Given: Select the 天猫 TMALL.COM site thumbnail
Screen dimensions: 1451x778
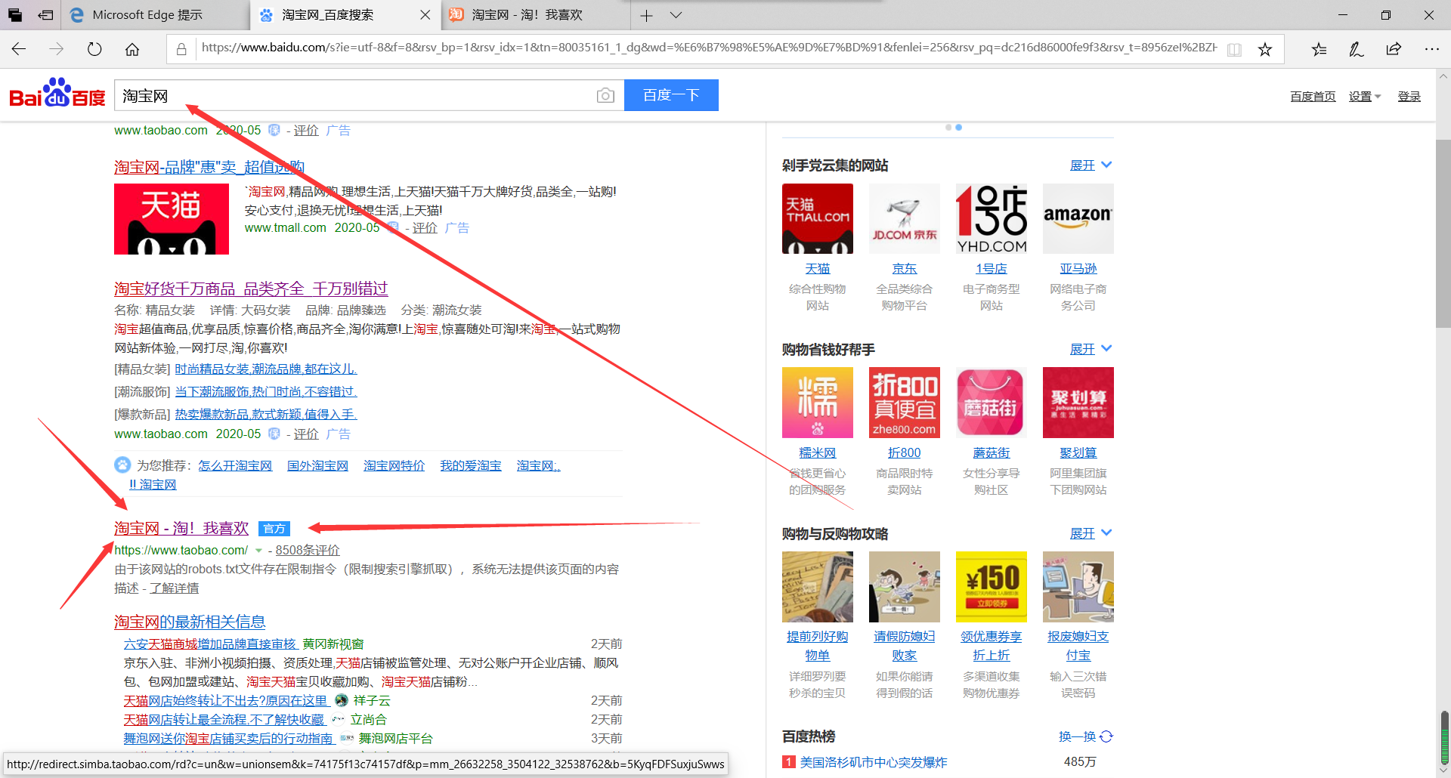Looking at the screenshot, I should point(817,218).
